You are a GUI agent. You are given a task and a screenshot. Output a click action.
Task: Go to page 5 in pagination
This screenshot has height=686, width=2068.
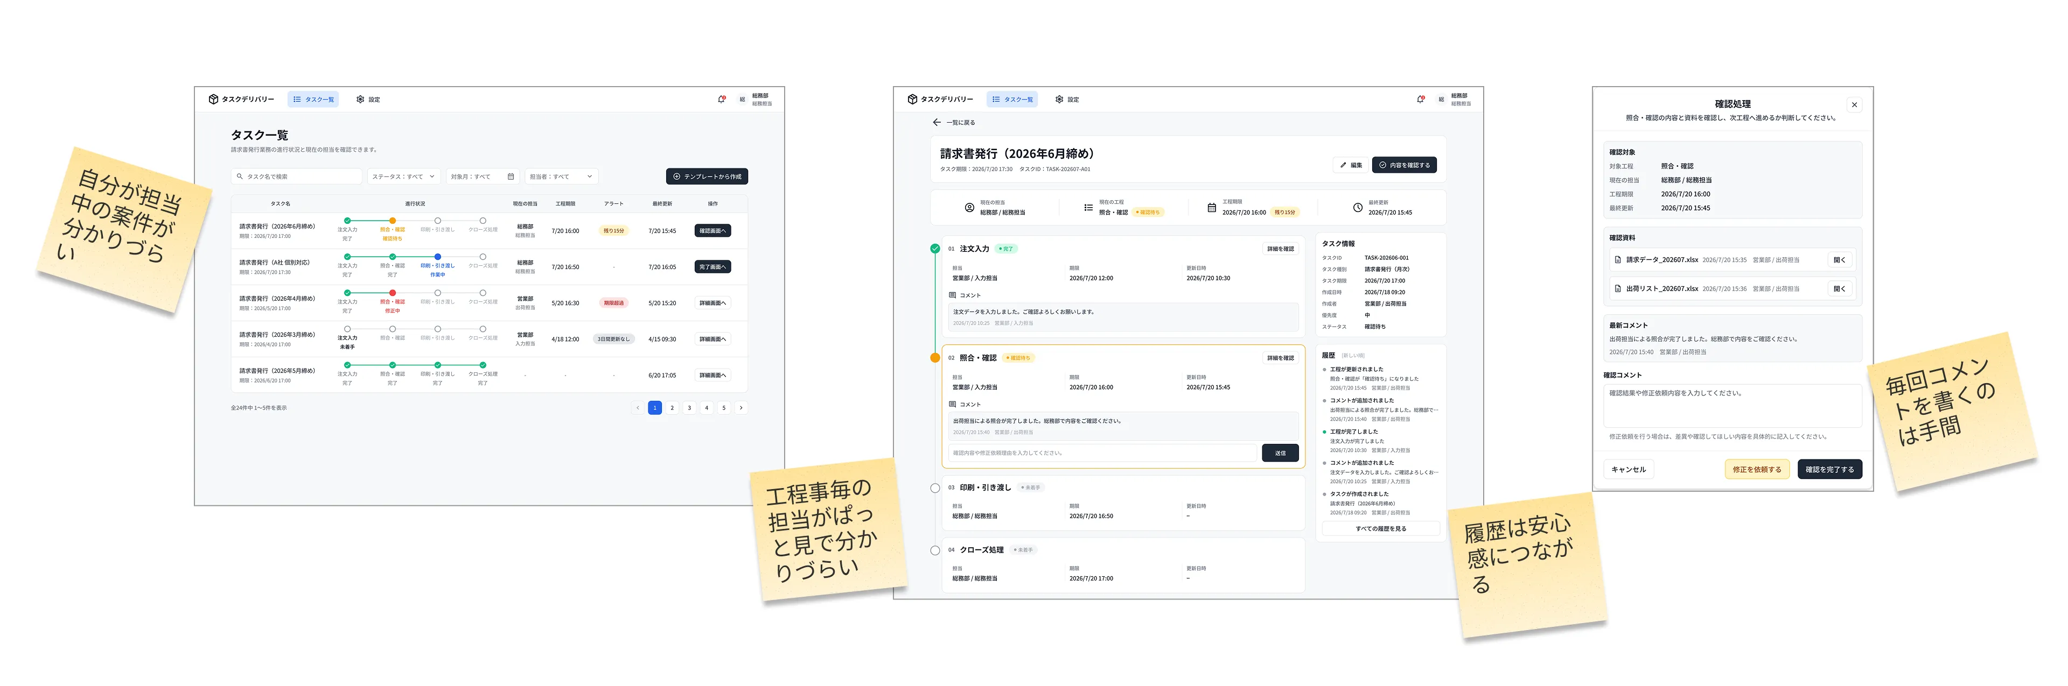723,408
